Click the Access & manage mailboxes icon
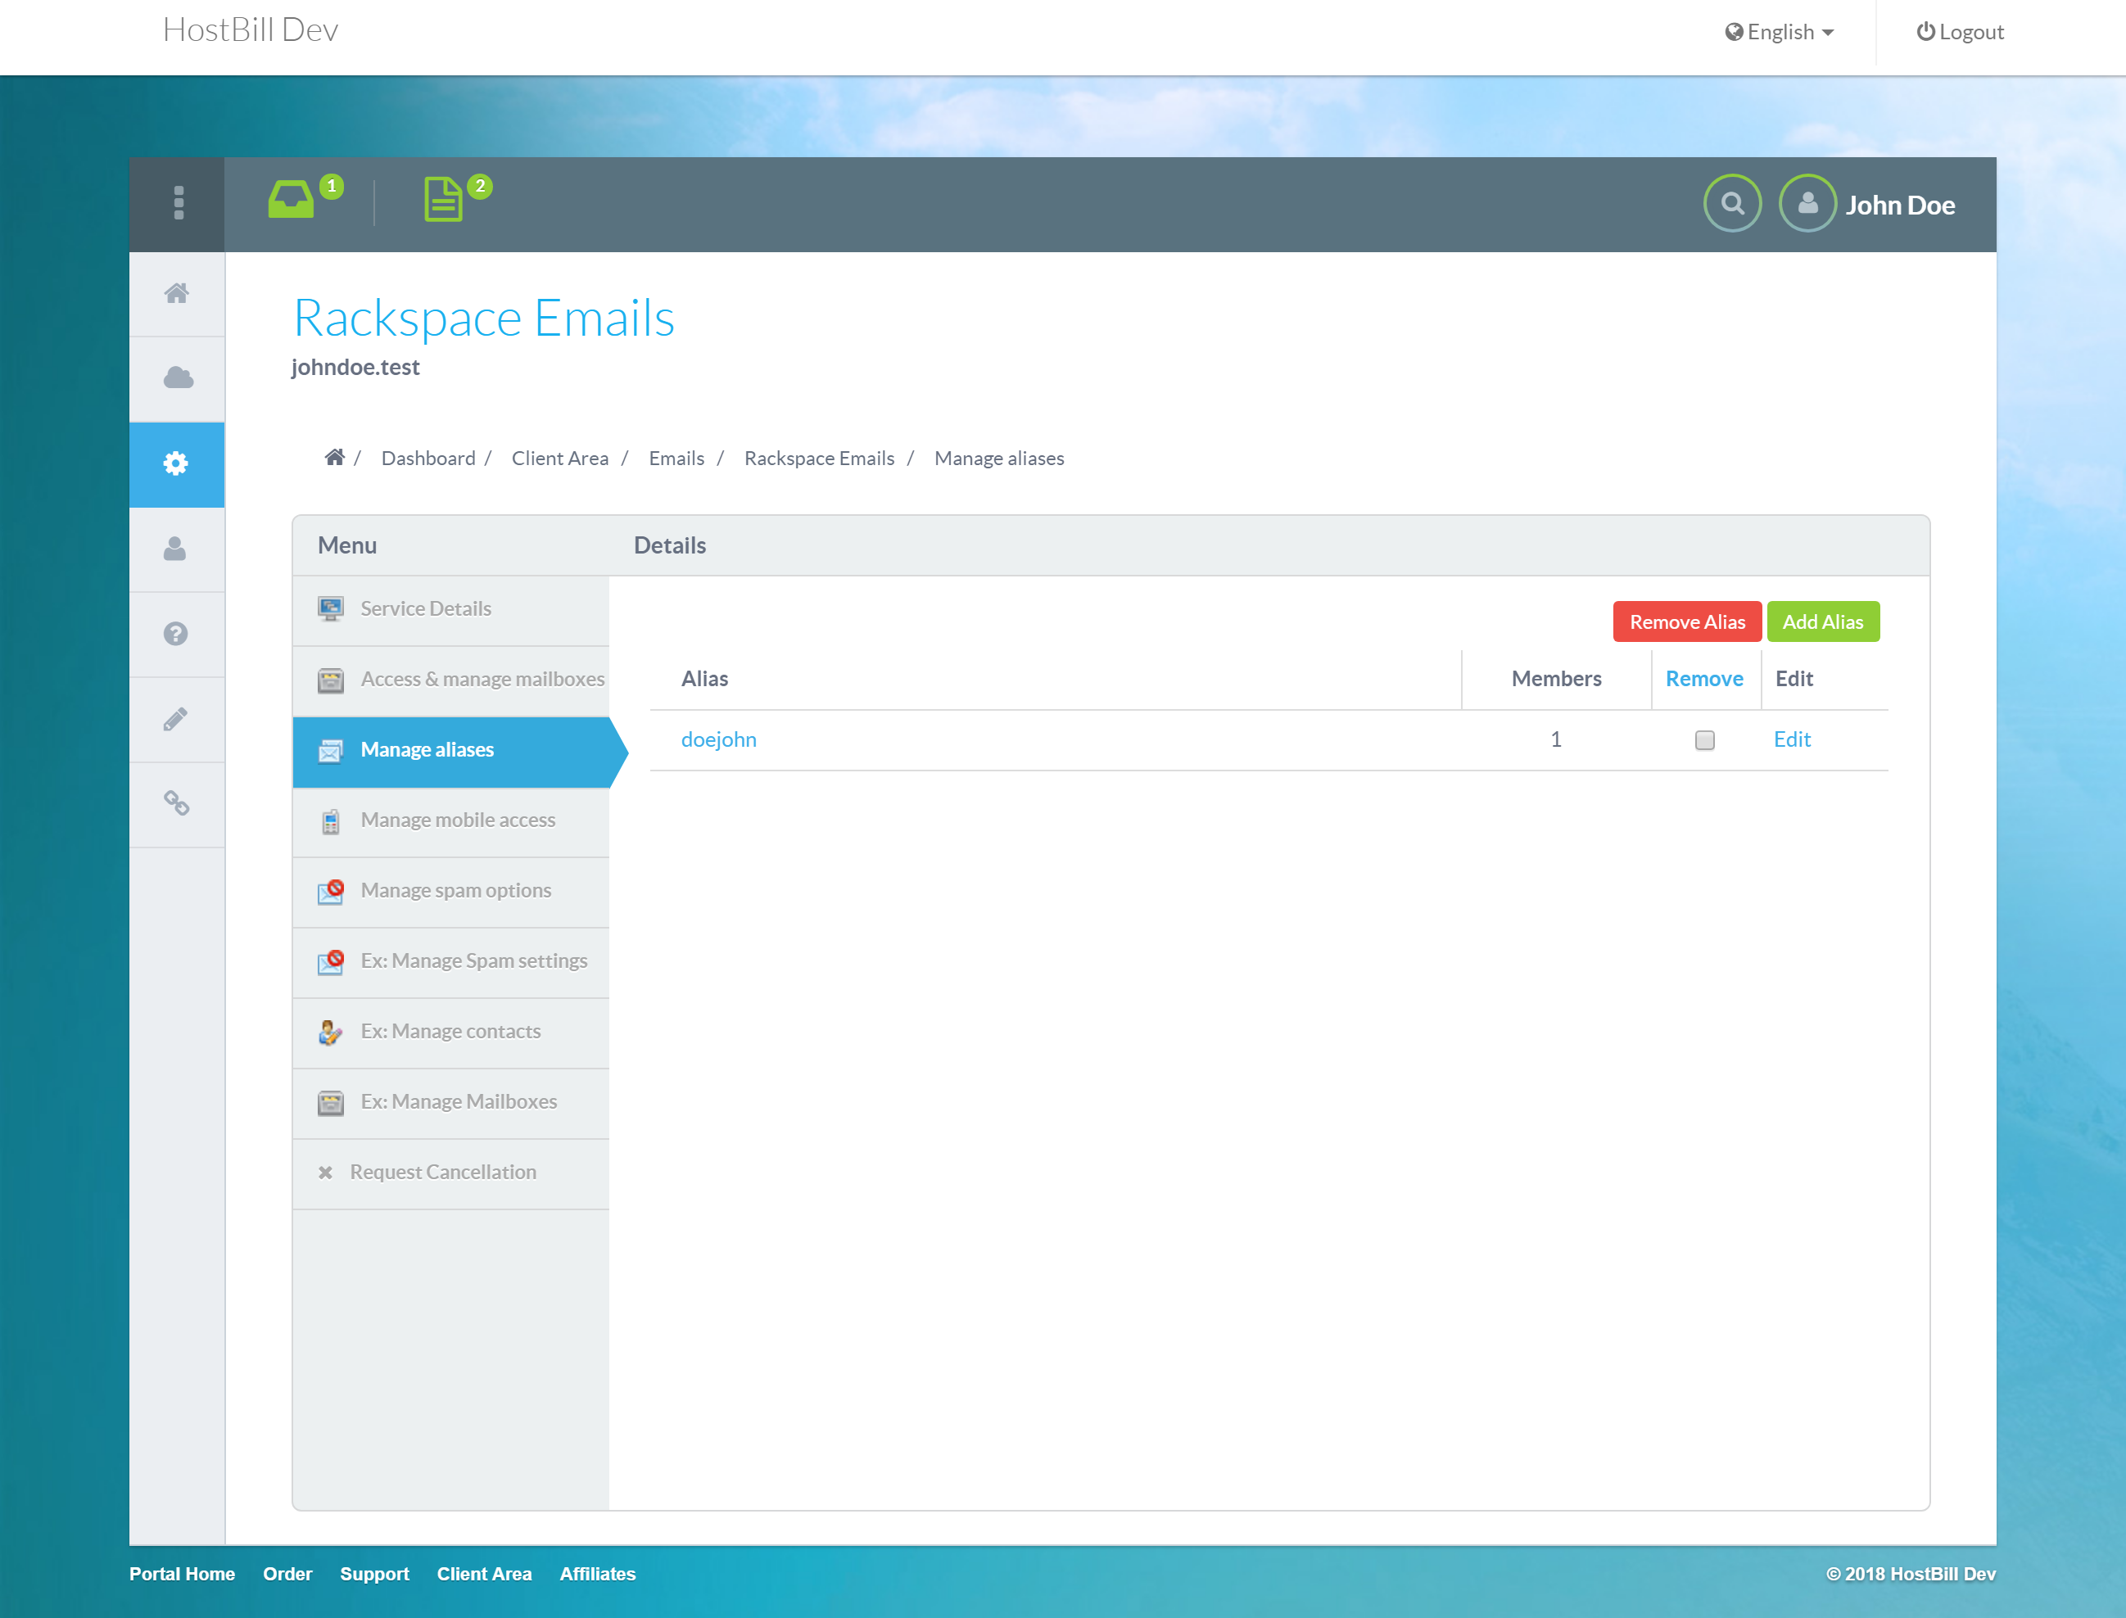2126x1618 pixels. [330, 680]
